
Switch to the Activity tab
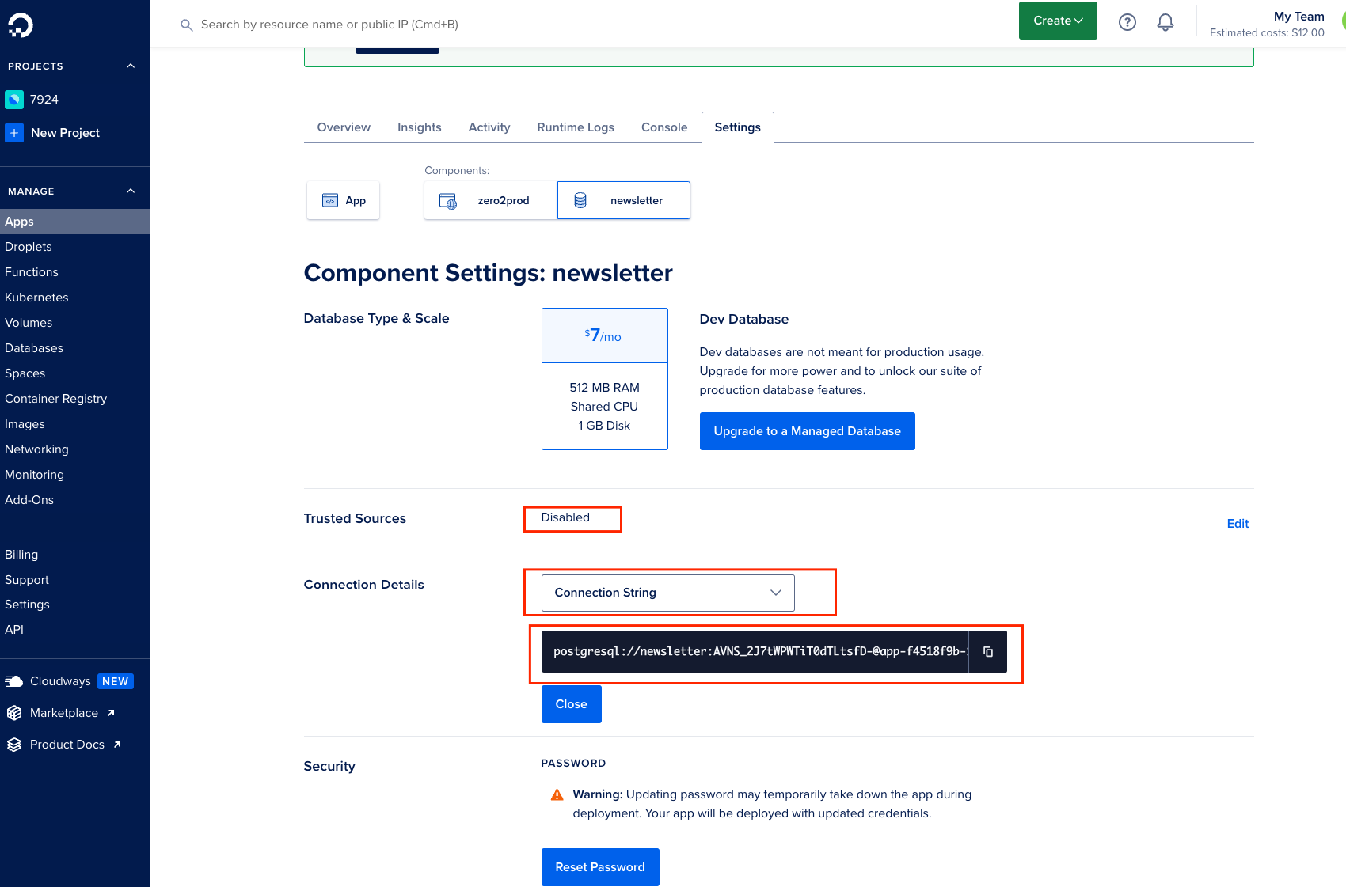[x=489, y=127]
